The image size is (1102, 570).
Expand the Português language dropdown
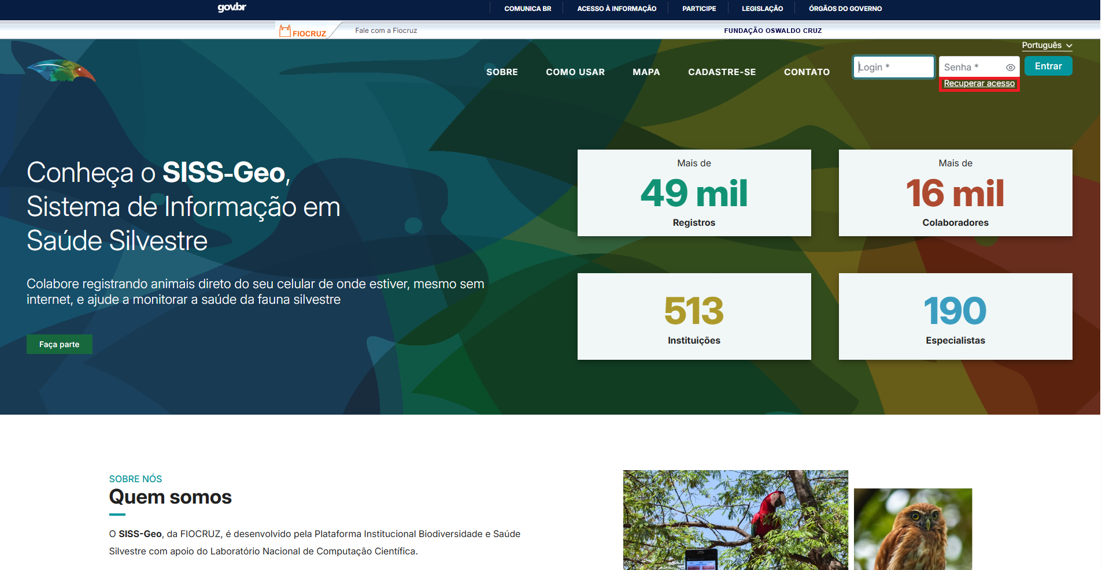pyautogui.click(x=1046, y=46)
